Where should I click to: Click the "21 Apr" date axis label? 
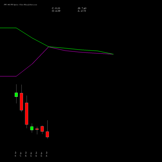(31, 154)
